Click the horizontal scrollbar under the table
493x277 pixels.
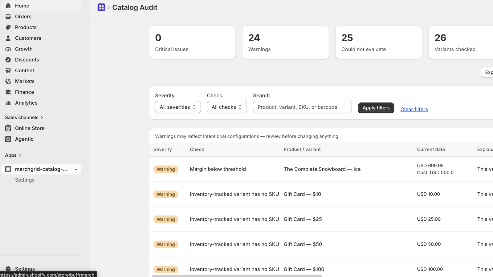tap(237, 276)
